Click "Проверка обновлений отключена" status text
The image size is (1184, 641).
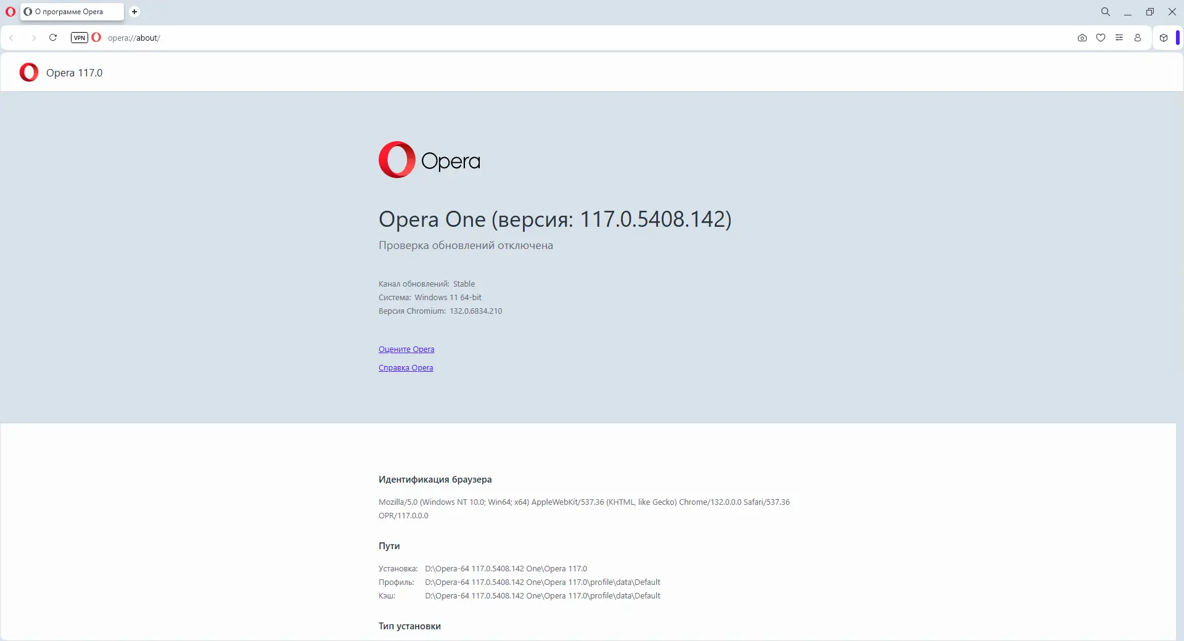466,245
